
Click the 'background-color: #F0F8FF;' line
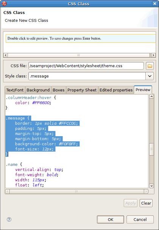pos(47,144)
